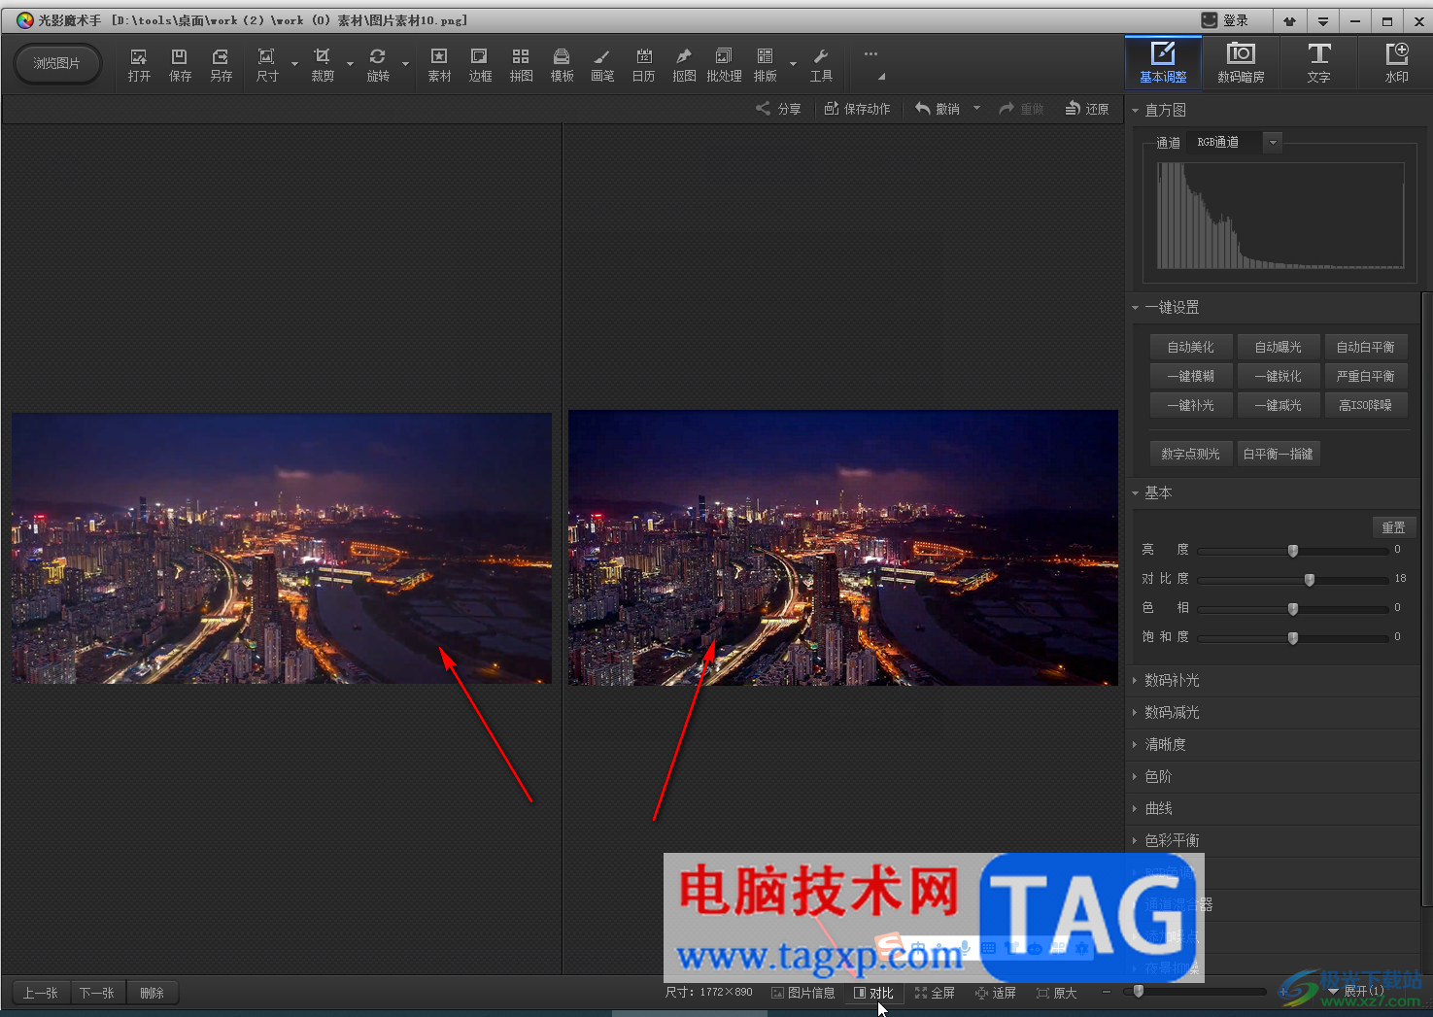Screen dimensions: 1433x1017
Task: Click 白平衡一指键 button
Action: pos(1279,454)
